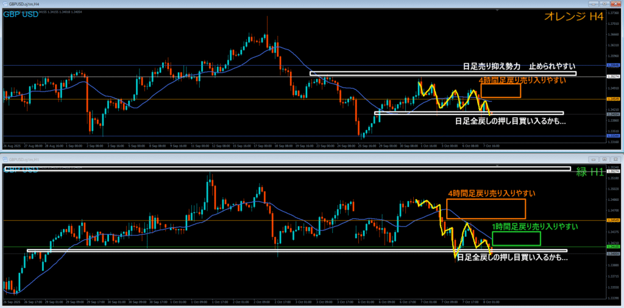
Task: Select the green rectangle object in the H1 chart
Action: click(517, 239)
